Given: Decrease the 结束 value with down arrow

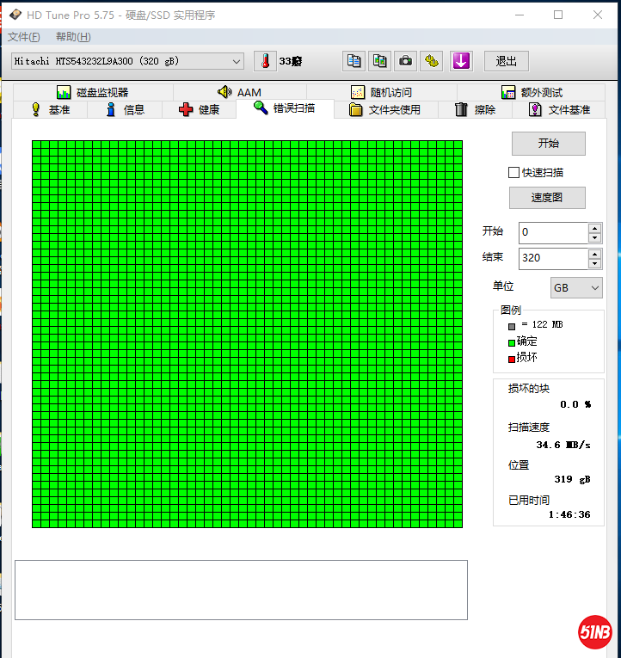Looking at the screenshot, I should pyautogui.click(x=594, y=263).
